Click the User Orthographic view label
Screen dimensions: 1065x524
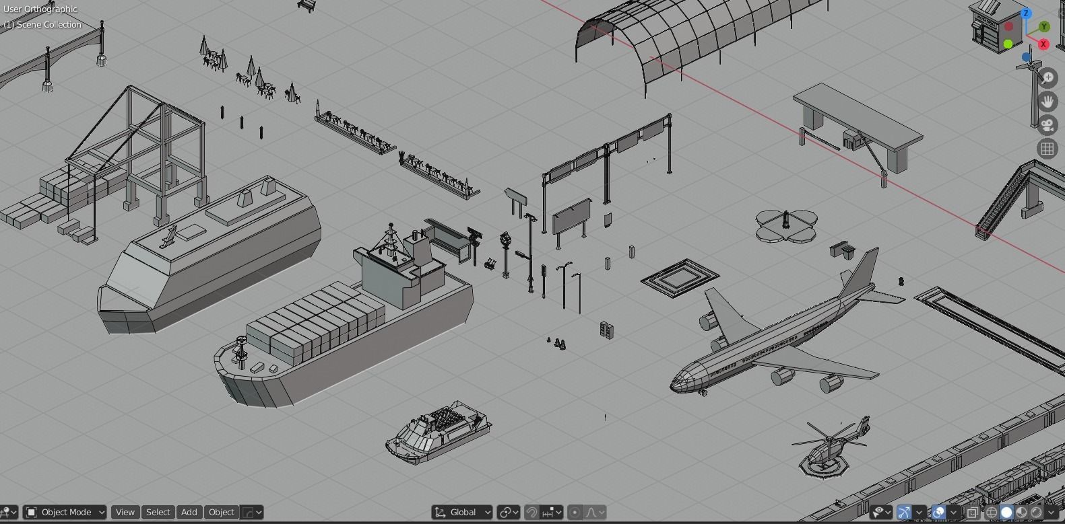40,9
